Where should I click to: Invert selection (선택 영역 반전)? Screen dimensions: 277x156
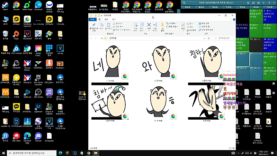206,30
